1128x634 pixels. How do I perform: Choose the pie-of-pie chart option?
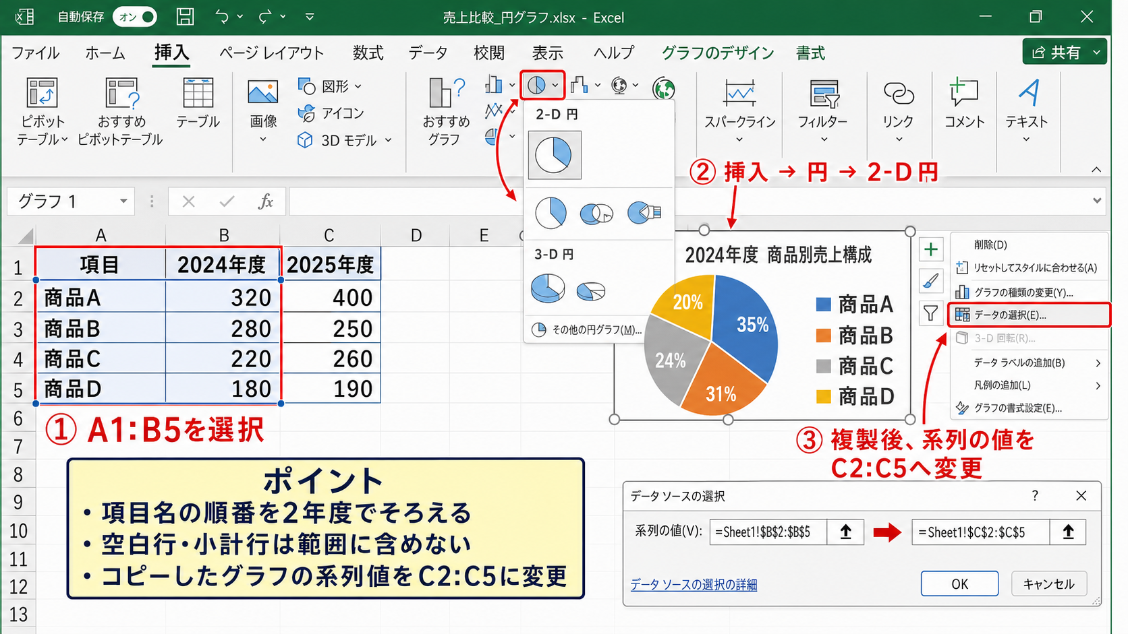(x=596, y=213)
